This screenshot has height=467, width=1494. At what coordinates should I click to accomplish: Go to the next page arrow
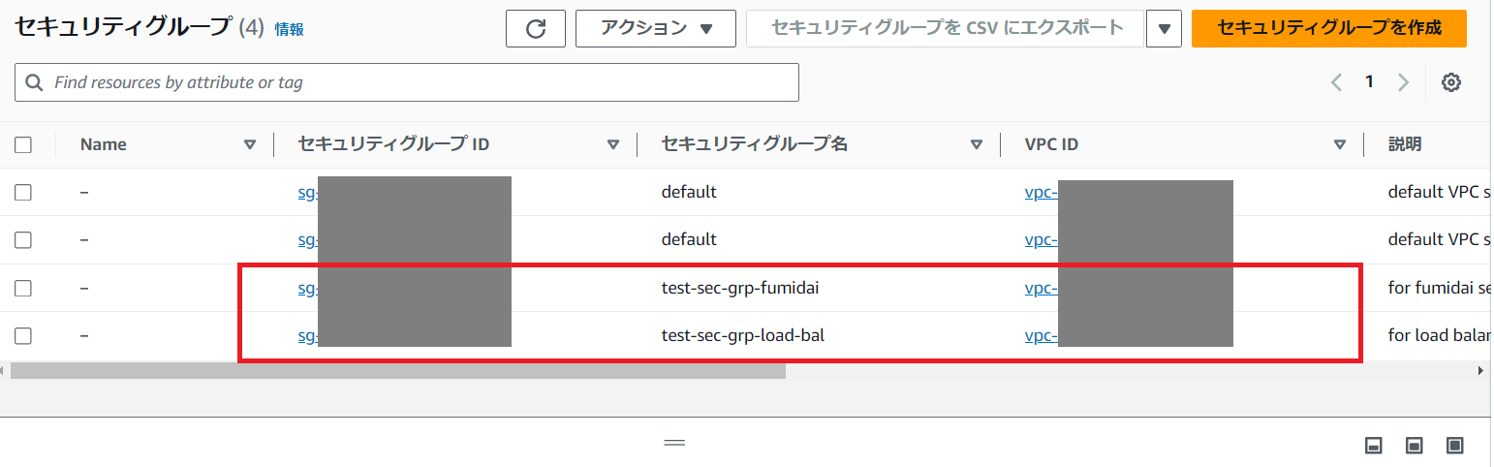click(x=1402, y=82)
